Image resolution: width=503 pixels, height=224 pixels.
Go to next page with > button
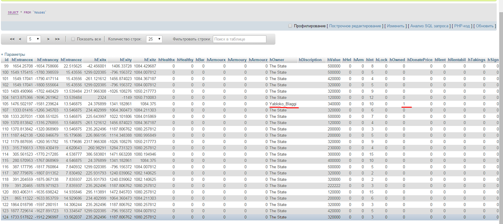tap(48, 39)
